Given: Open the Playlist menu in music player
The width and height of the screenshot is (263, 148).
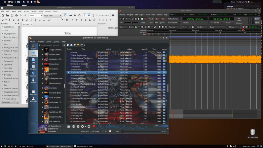Looking at the screenshot, I should (41, 41).
